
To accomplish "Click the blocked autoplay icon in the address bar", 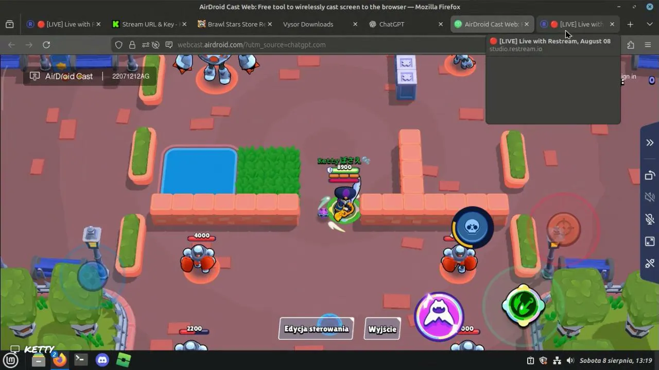I will point(156,45).
